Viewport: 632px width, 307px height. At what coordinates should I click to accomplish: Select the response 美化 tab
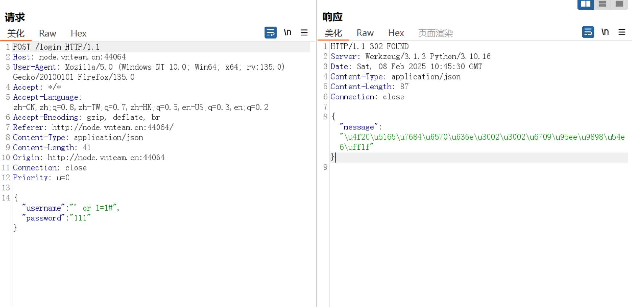[333, 33]
